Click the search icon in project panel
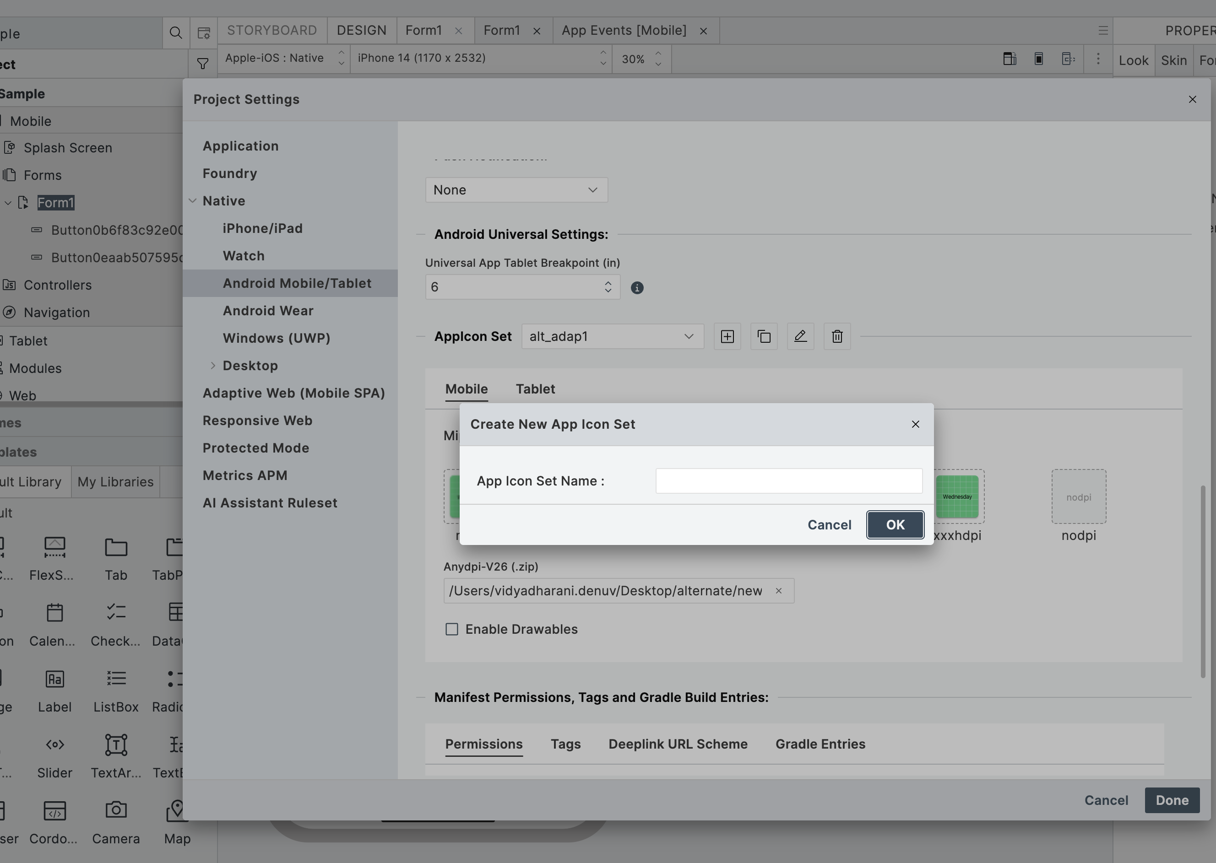Screen dimensions: 1216x863 [x=175, y=33]
